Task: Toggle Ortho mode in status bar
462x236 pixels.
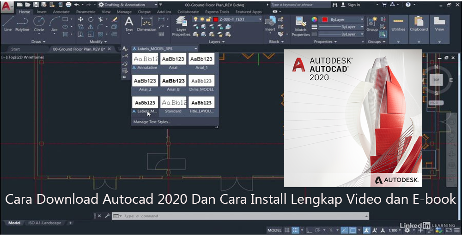Action: [310, 230]
